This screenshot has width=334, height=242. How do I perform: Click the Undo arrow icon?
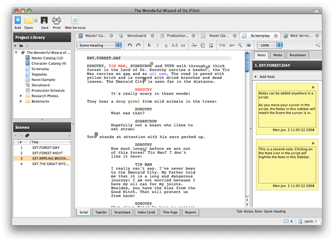point(130,45)
